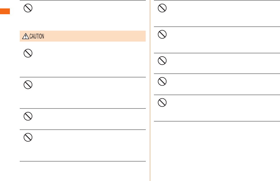The image size is (280, 181).
Task: Select the fourth prohibition icon in left column
Action: point(28,116)
